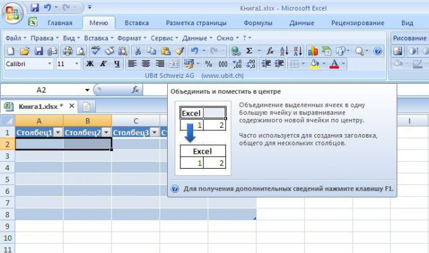
Task: Open a new blank workbook tab
Action: (86, 106)
